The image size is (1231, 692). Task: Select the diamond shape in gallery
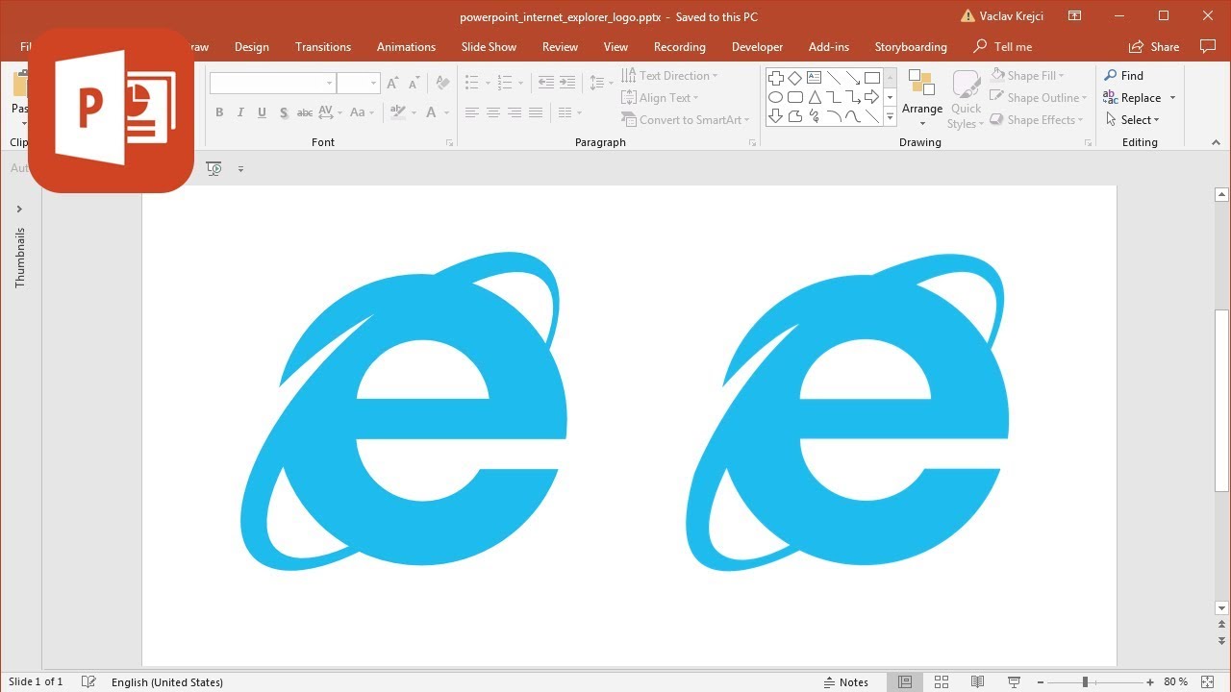click(x=794, y=78)
